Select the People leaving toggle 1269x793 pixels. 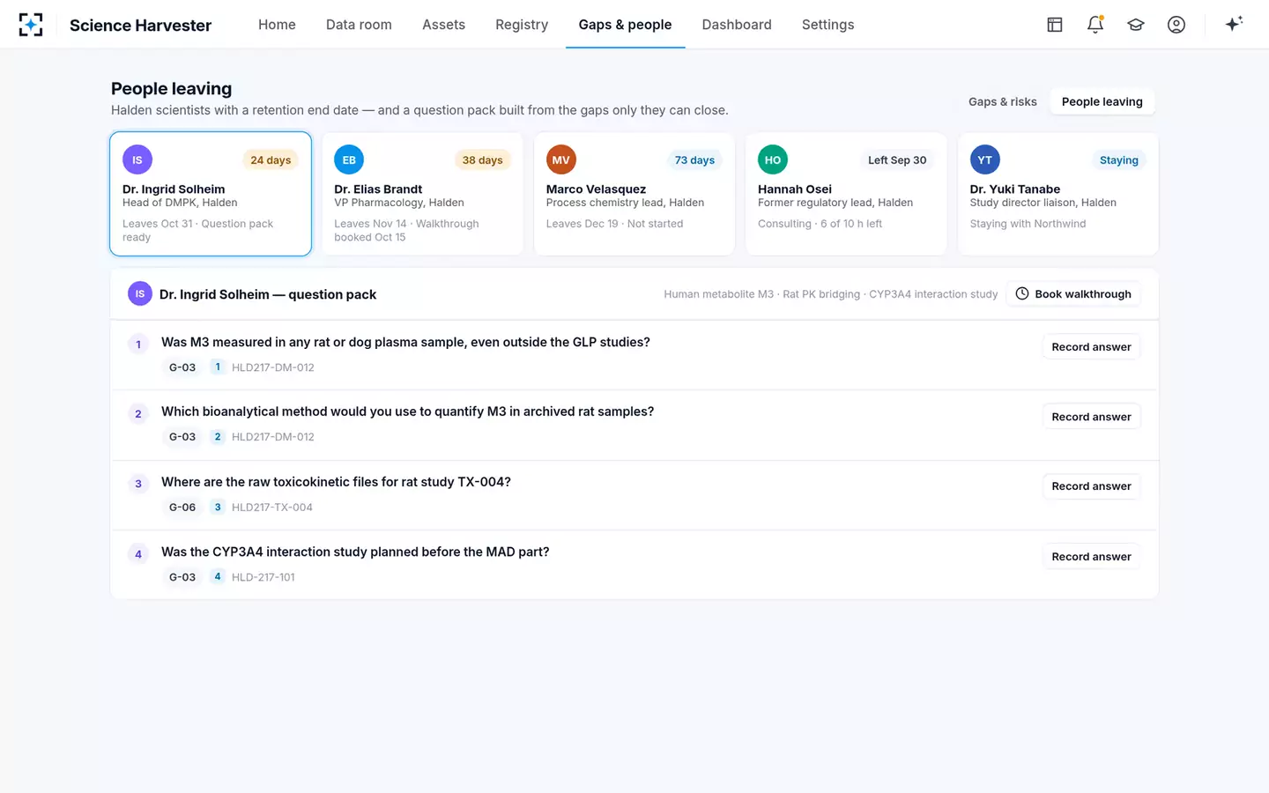[x=1102, y=101]
